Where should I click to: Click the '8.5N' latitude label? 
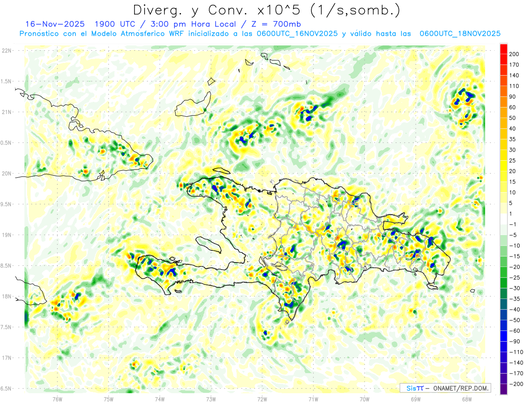pos(7,266)
